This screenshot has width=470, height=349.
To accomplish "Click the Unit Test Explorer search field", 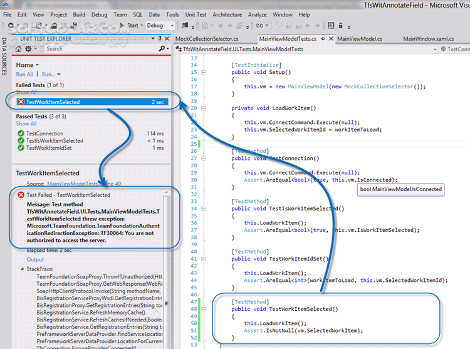I will tap(101, 48).
